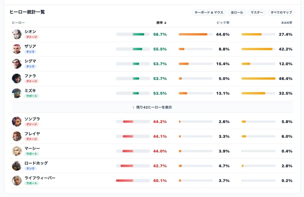The height and width of the screenshot is (197, 304).
Task: Click the タンク role tag under シグマ
Action: 30,66
